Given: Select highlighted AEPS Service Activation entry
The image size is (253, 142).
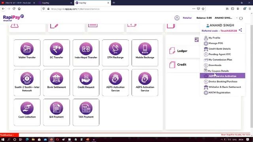Looking at the screenshot, I should pyautogui.click(x=222, y=76).
